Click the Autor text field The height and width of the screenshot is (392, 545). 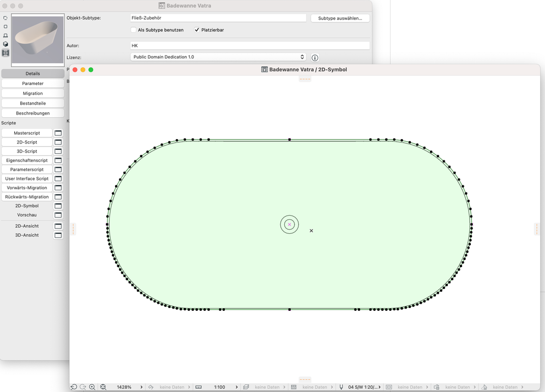249,46
